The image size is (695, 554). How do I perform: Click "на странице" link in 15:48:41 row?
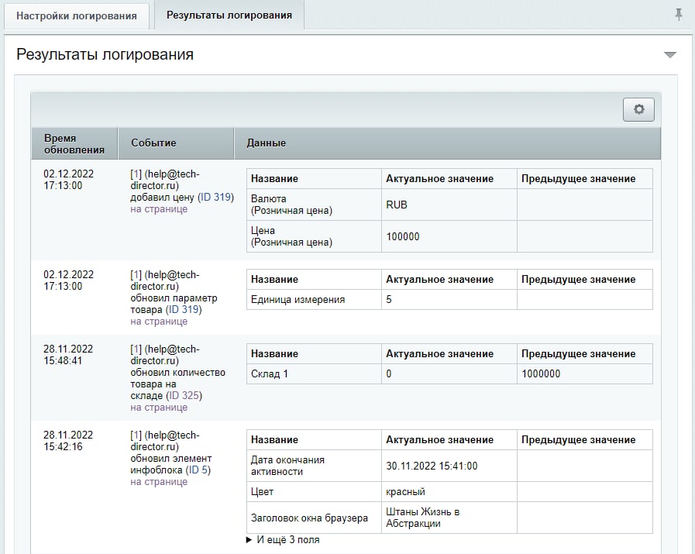click(159, 408)
